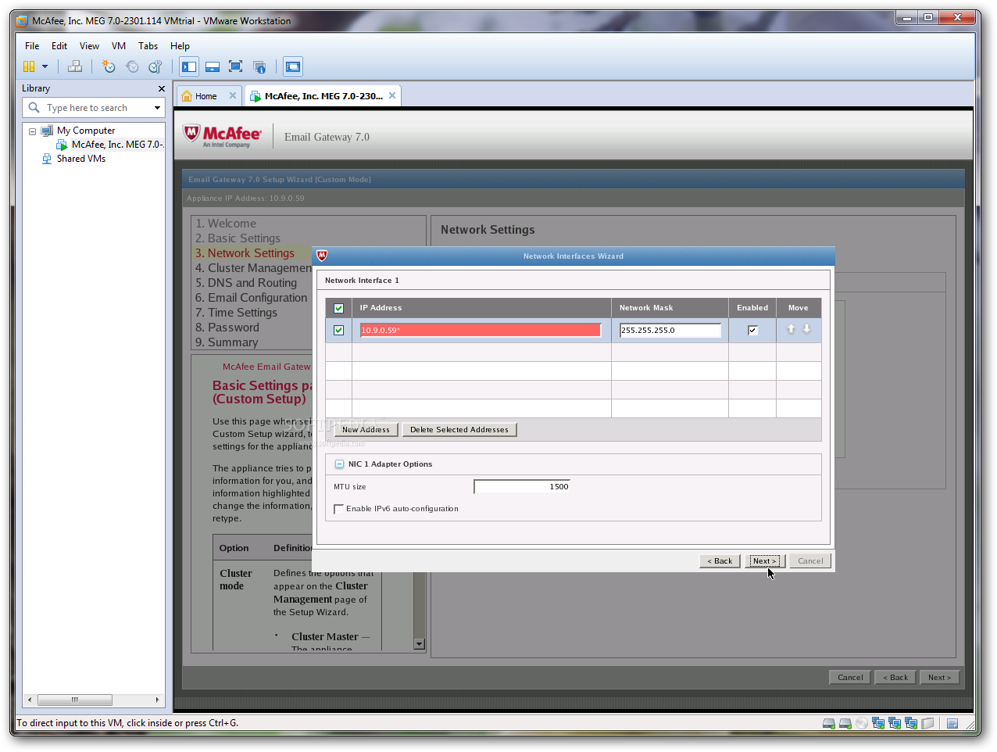This screenshot has width=997, height=752.
Task: Click the McAfee icon in wizard title bar
Action: (322, 256)
